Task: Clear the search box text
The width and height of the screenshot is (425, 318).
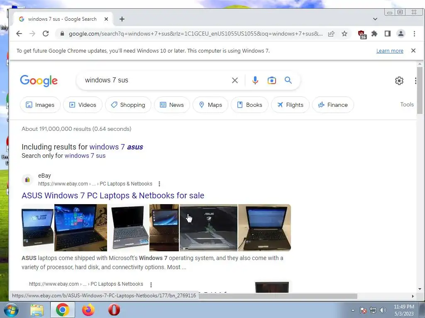Action: [x=235, y=80]
